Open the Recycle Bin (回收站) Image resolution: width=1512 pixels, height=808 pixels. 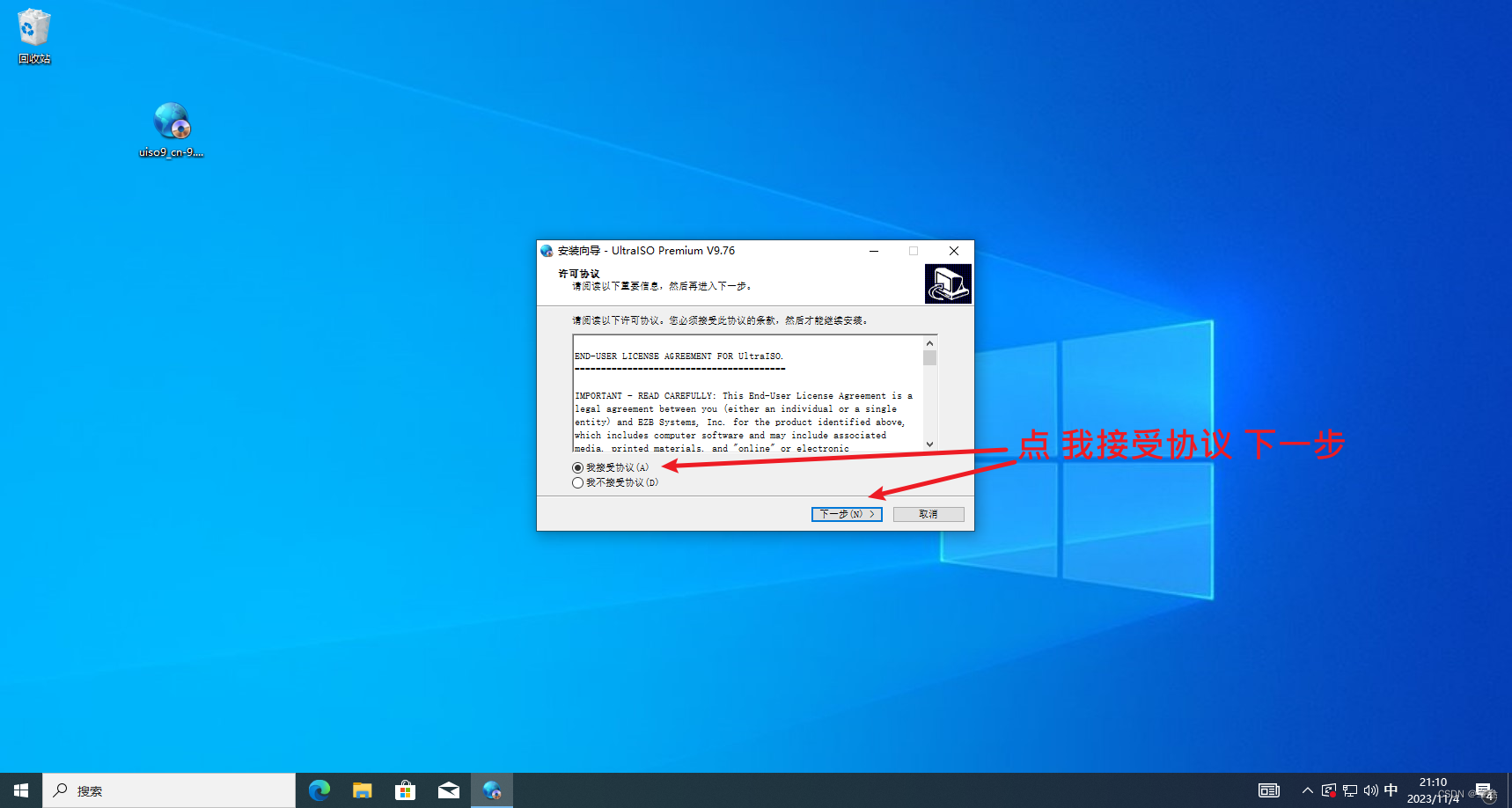point(33,28)
